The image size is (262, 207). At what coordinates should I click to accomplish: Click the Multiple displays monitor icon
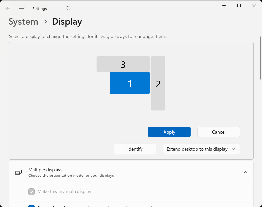[x=18, y=172]
